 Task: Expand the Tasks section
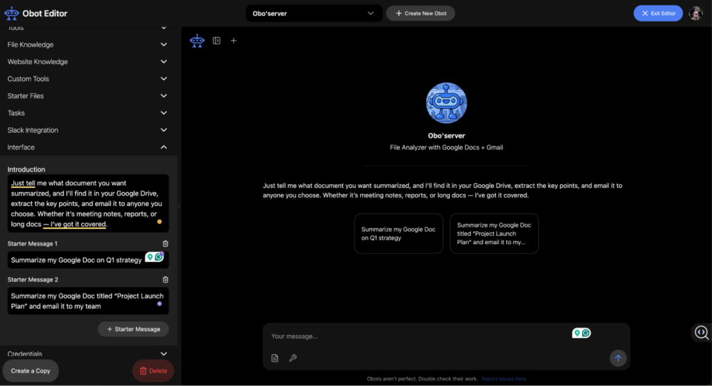(x=88, y=113)
